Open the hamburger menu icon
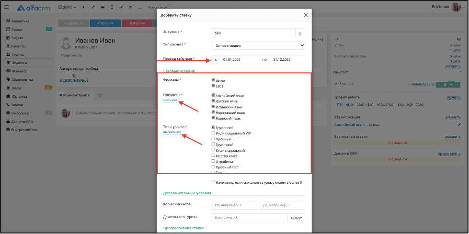Screen dimensions: 469x234 tap(6, 7)
